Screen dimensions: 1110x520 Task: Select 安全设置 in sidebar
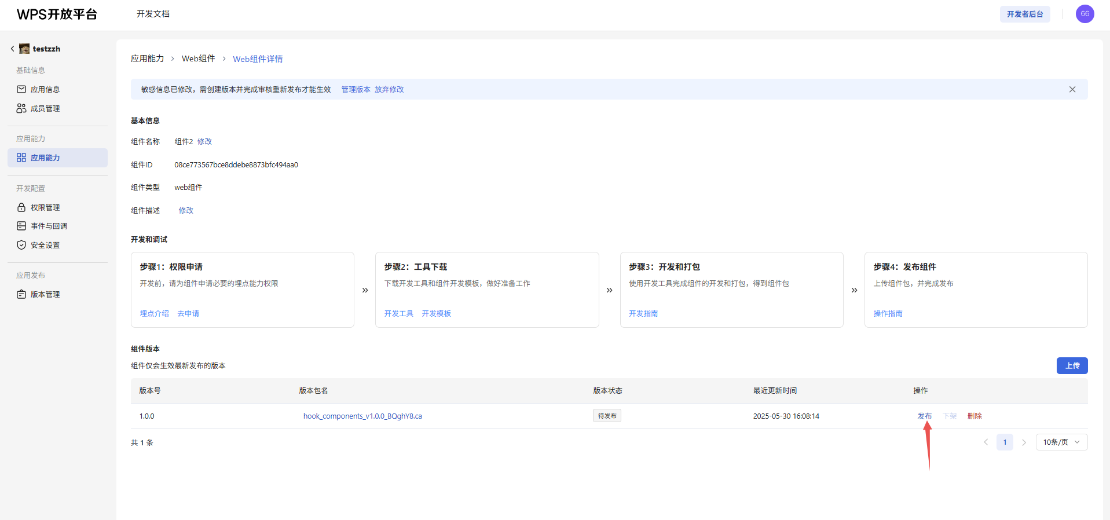pos(45,245)
